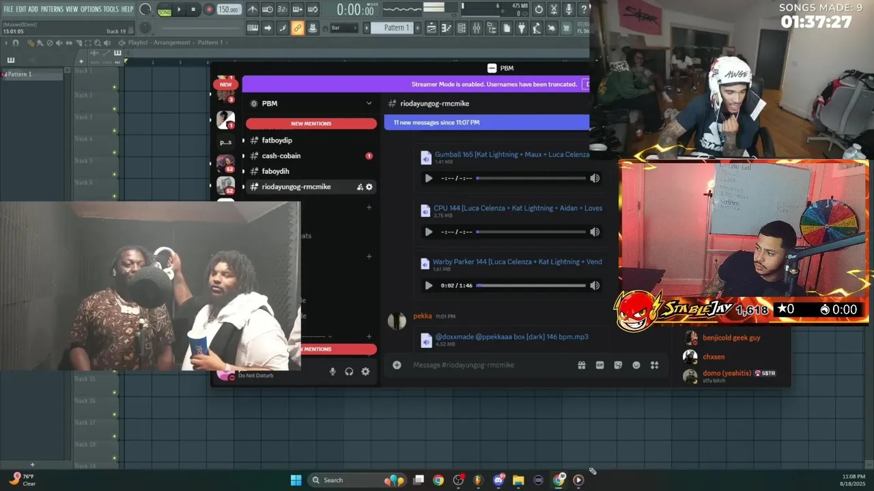Open piano roll view icon
The image size is (874, 491).
tap(447, 28)
